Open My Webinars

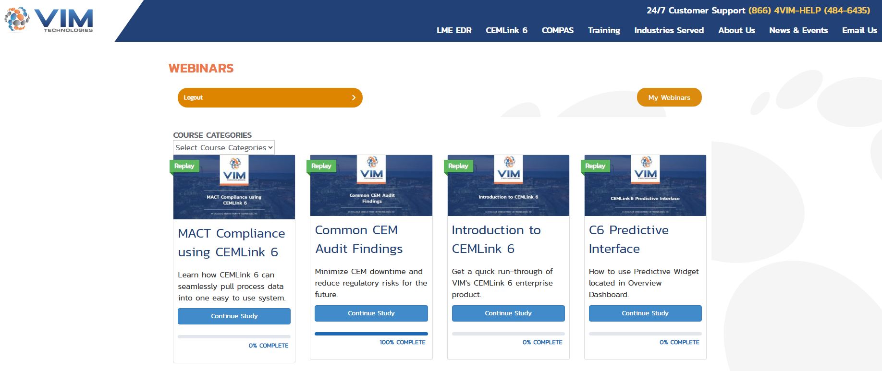[x=669, y=97]
